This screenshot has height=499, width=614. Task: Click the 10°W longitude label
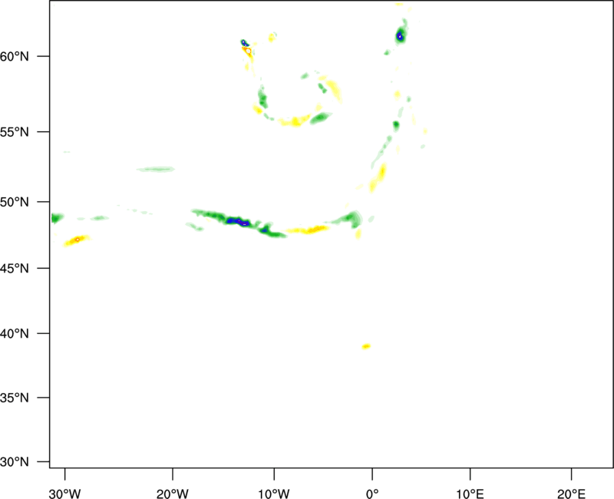(x=274, y=494)
